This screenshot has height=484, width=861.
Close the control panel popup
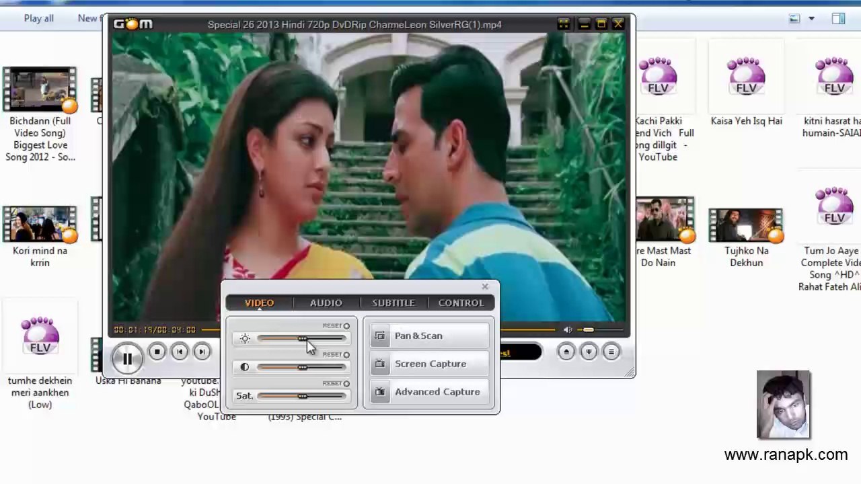point(485,287)
